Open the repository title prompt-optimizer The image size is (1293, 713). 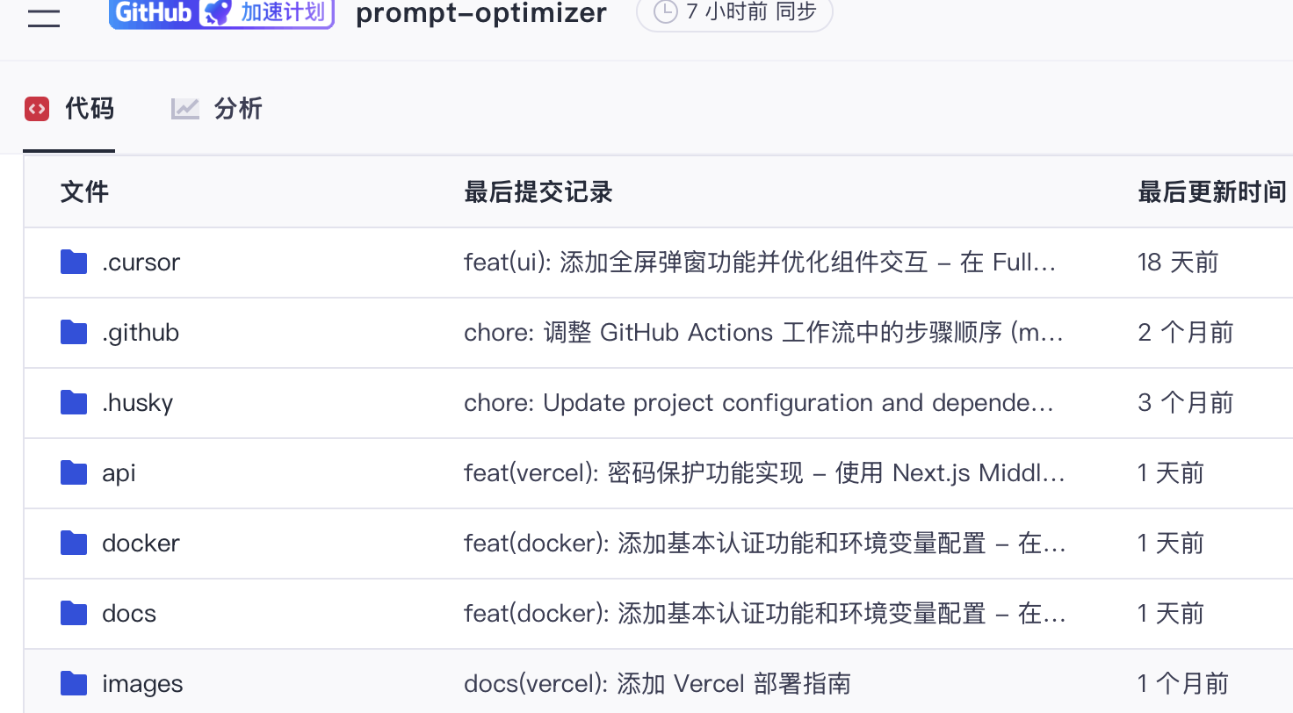[x=480, y=14]
